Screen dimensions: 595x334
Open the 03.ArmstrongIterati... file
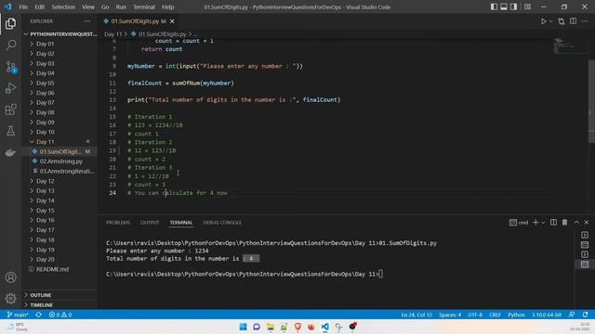tap(59, 171)
